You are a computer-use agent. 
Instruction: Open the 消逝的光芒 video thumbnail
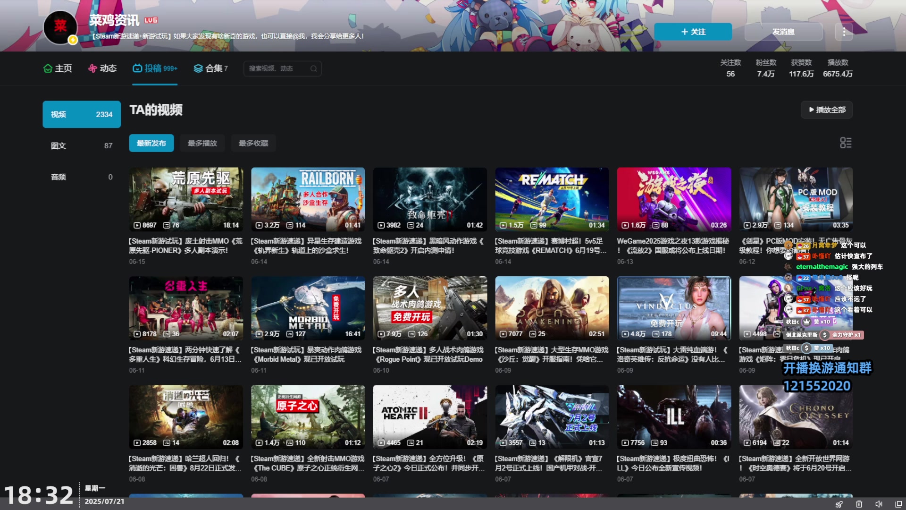click(x=186, y=417)
